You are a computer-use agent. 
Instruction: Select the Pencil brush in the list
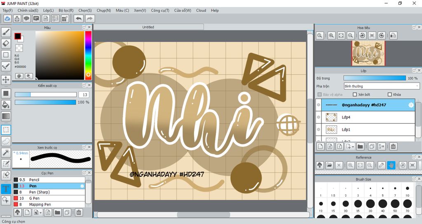tap(49, 180)
